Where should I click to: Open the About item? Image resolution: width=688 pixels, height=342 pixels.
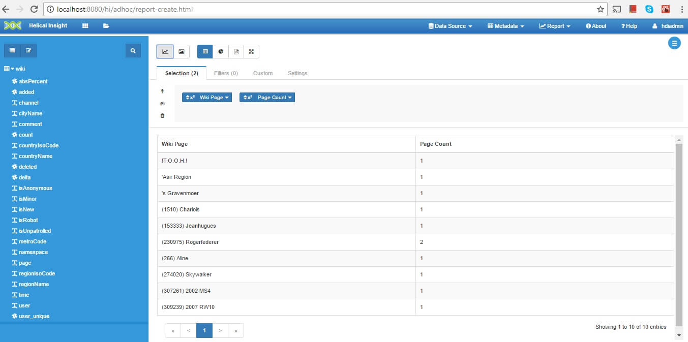tap(596, 26)
